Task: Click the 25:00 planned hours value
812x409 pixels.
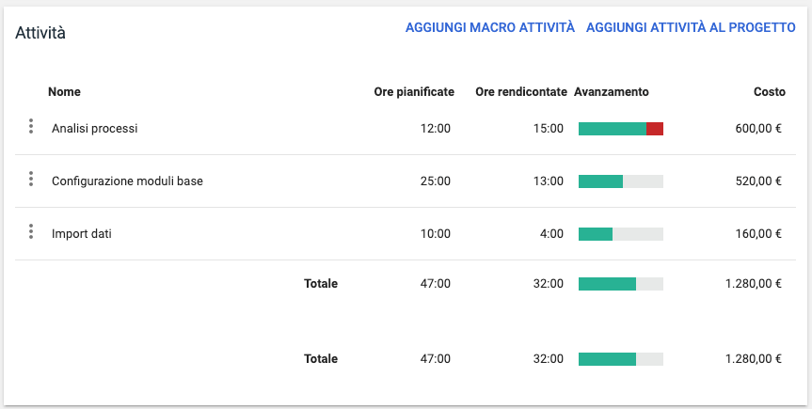Action: click(436, 181)
